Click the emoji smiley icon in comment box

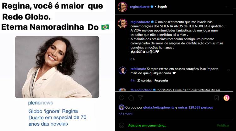(x=121, y=125)
